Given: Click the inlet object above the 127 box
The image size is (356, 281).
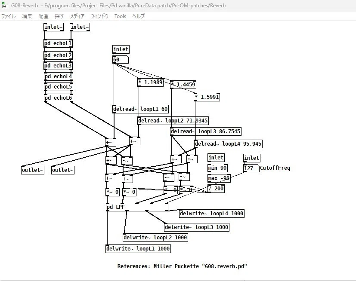Looking at the screenshot, I should point(252,158).
